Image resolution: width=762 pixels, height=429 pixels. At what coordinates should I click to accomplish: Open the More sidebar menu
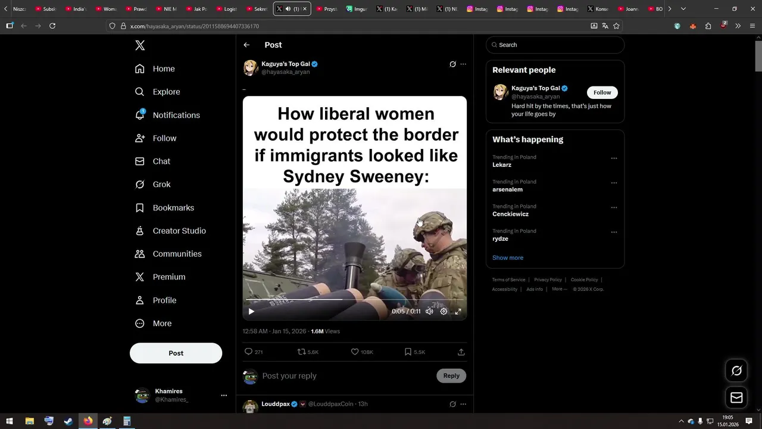[x=153, y=324]
